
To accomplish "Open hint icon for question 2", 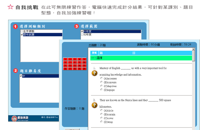I will click(x=95, y=105).
